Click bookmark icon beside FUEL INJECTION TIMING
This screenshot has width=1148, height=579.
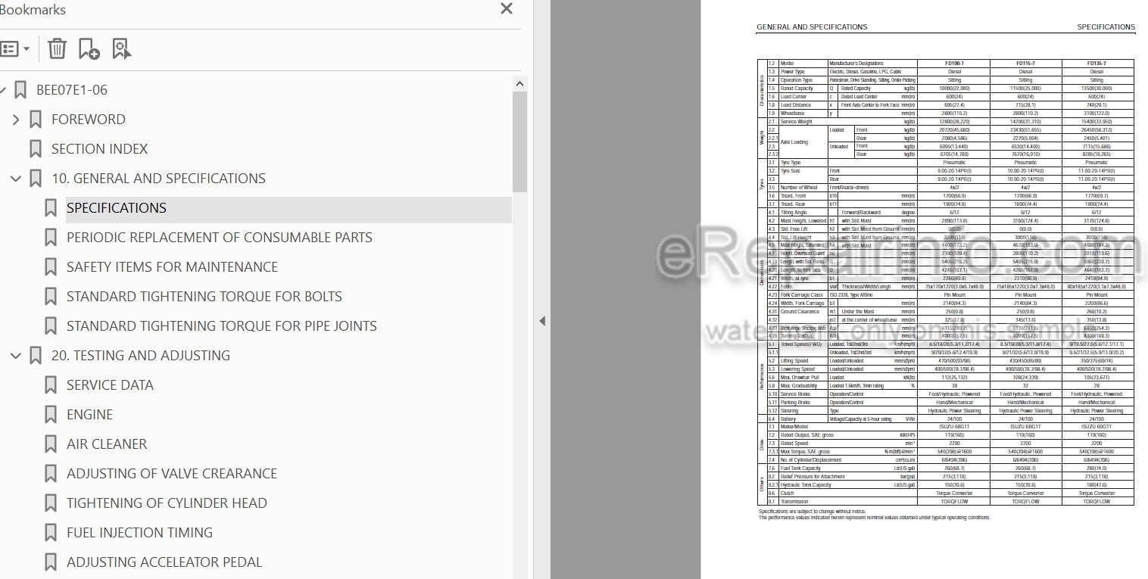[x=50, y=533]
